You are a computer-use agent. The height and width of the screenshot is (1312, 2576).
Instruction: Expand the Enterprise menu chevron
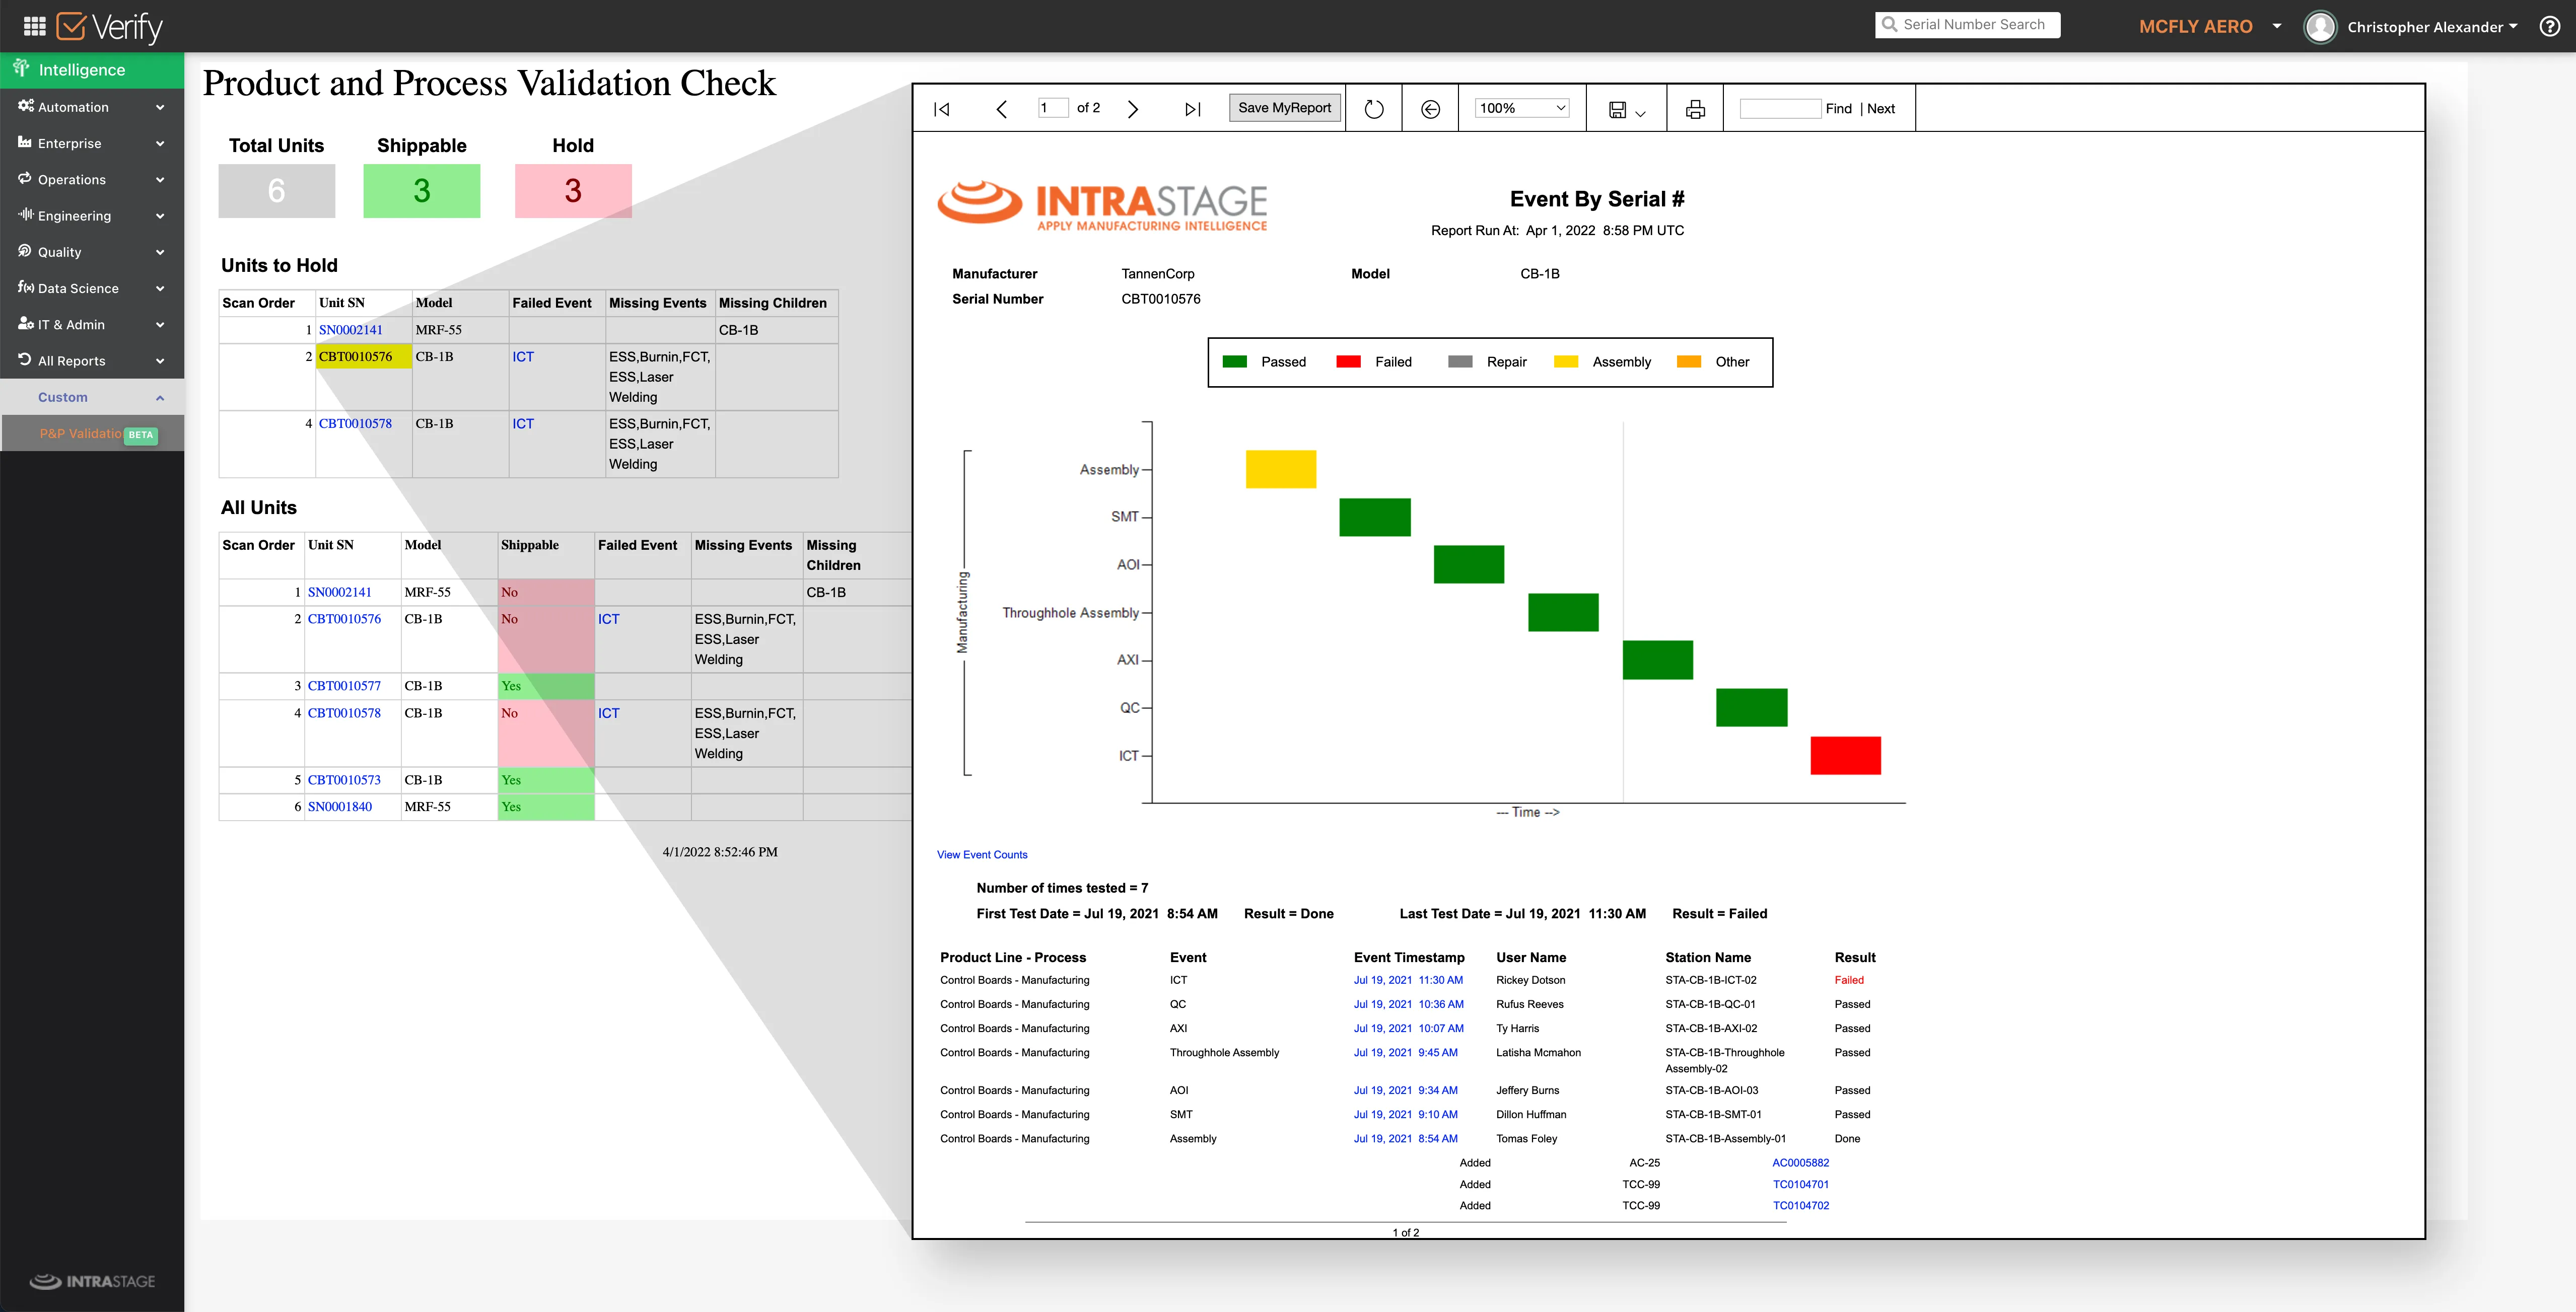pos(160,143)
